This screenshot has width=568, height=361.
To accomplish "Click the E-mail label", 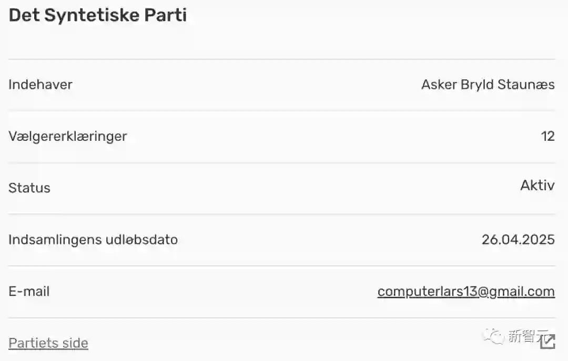I will [29, 291].
